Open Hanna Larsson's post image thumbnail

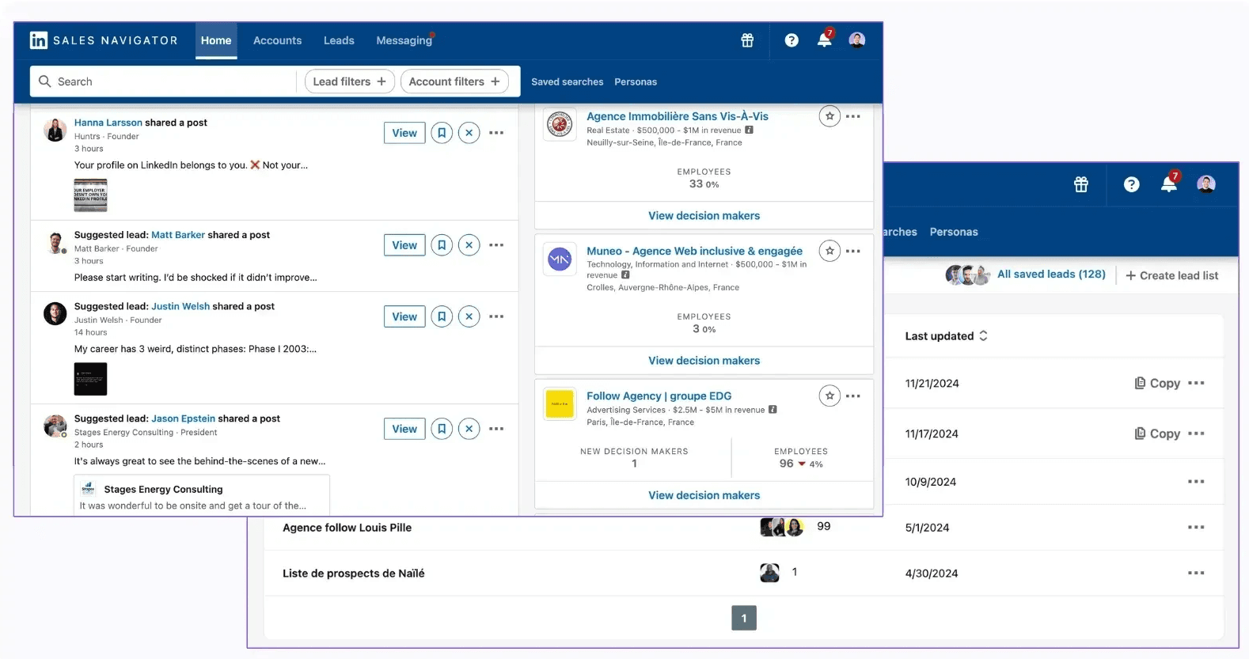pos(90,195)
